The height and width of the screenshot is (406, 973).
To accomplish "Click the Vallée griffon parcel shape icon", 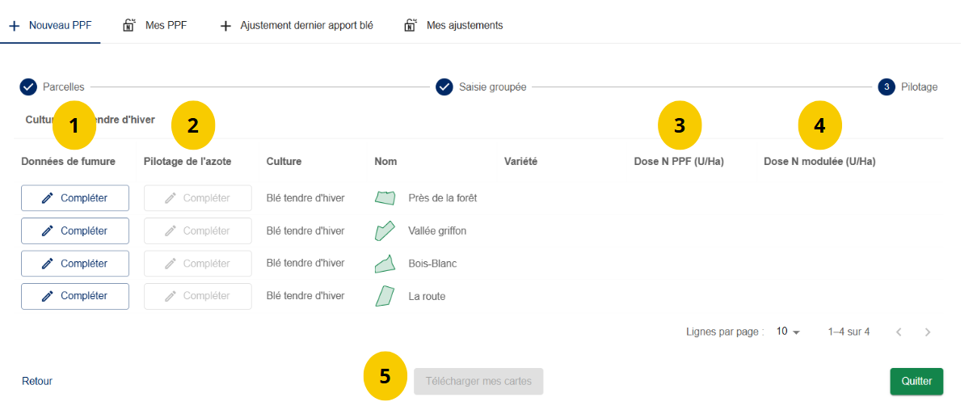I will (385, 230).
